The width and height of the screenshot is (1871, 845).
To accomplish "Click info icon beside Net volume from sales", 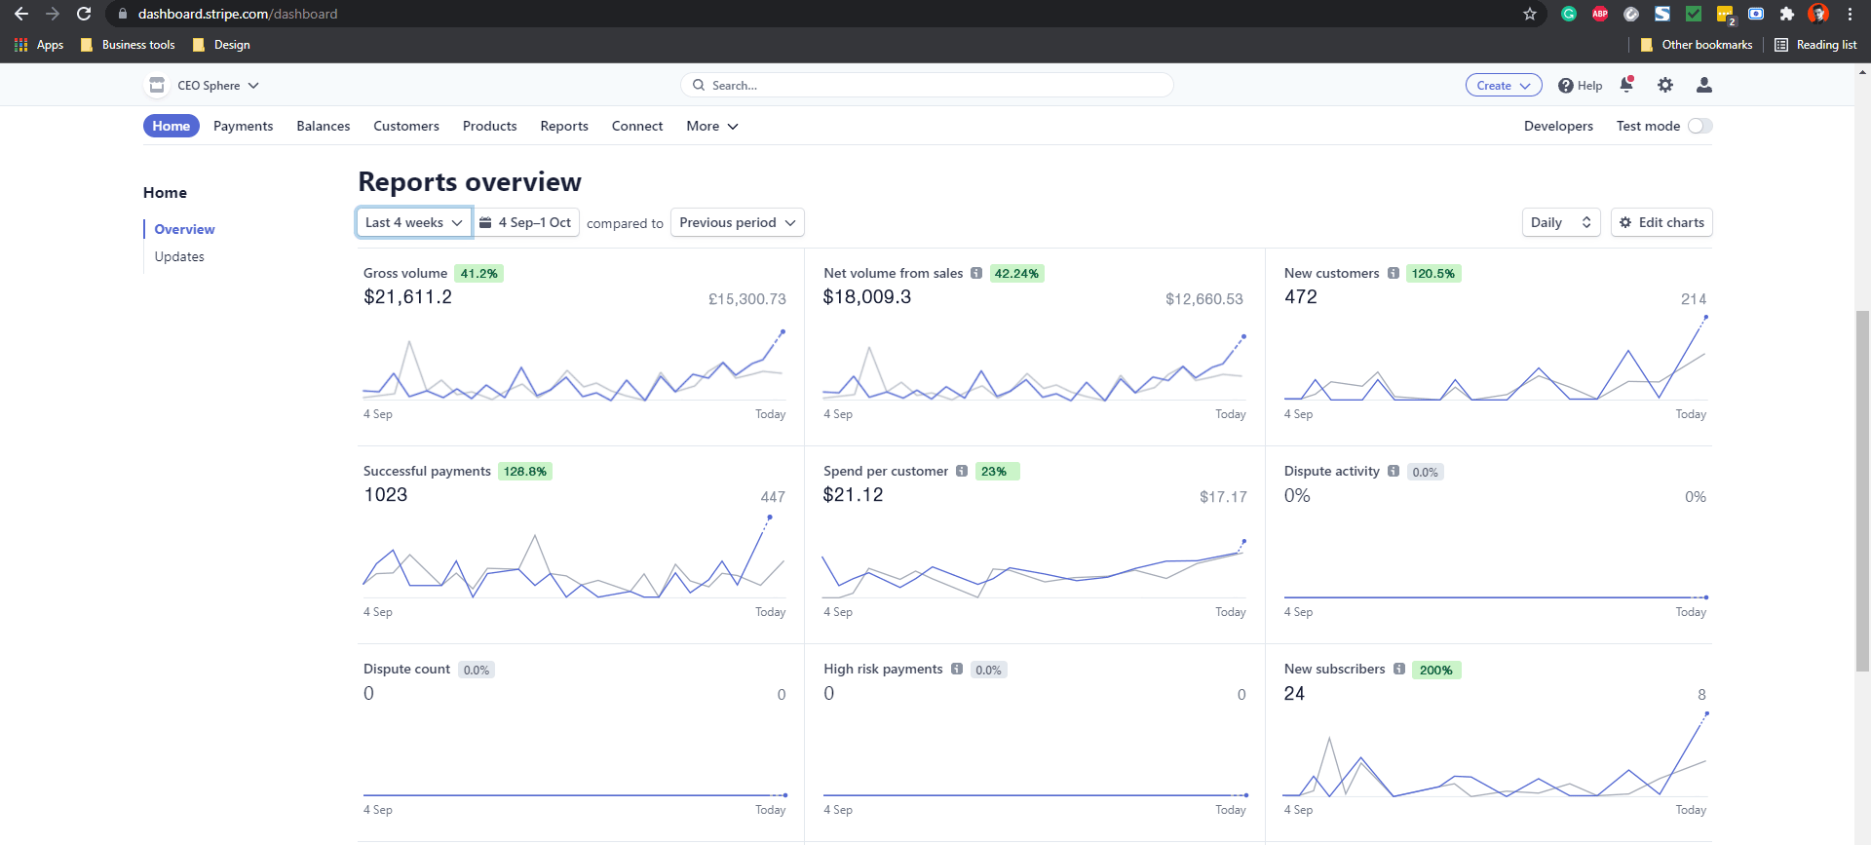I will 976,273.
